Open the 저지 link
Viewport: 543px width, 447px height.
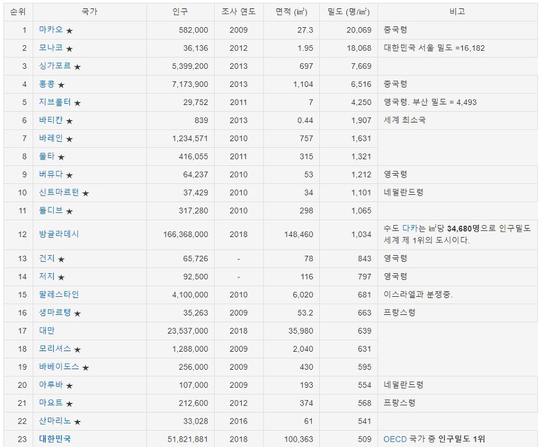[46, 276]
